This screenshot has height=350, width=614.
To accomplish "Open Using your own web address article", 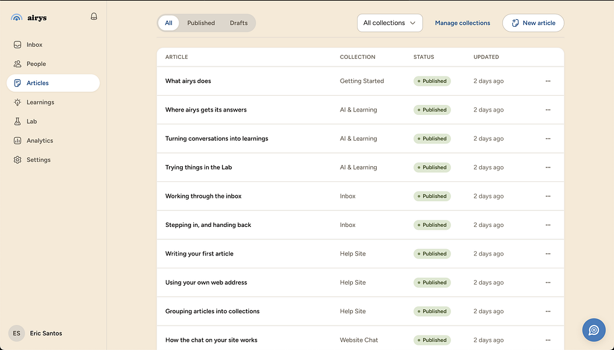I will point(206,282).
